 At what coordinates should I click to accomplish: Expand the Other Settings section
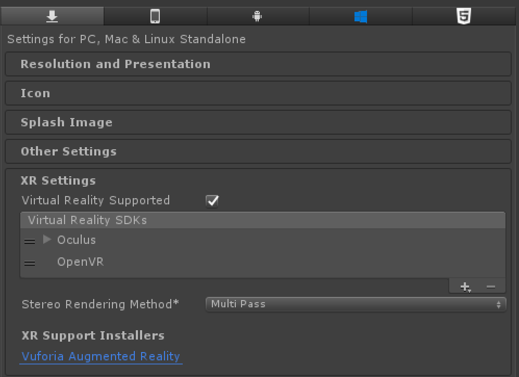click(x=69, y=151)
